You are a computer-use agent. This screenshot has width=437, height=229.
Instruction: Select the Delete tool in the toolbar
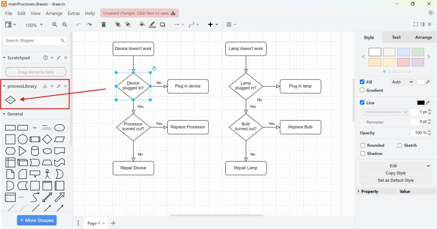point(104,24)
